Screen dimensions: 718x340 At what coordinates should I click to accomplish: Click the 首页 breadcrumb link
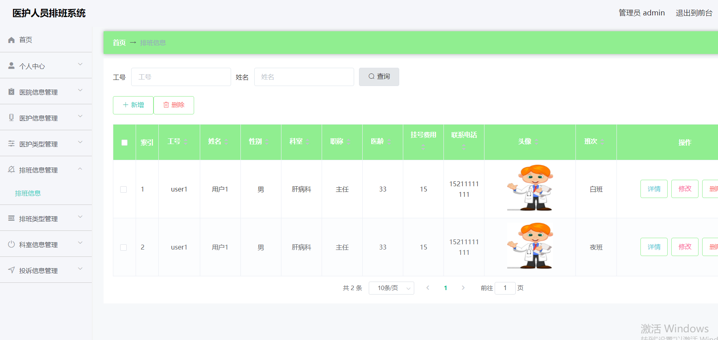119,43
